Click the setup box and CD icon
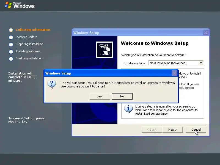 104,50
